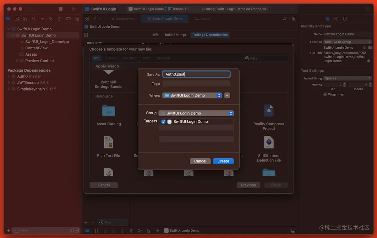Open the Where location dropdown

pyautogui.click(x=192, y=96)
